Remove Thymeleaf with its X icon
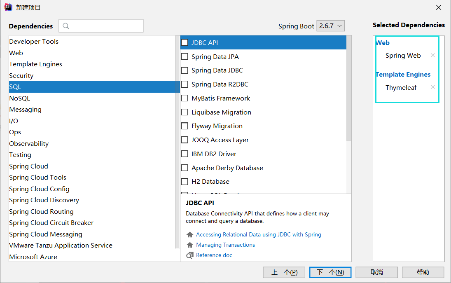 click(432, 87)
